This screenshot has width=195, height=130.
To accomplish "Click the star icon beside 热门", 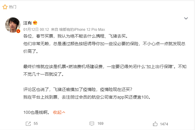I will point(5,6).
